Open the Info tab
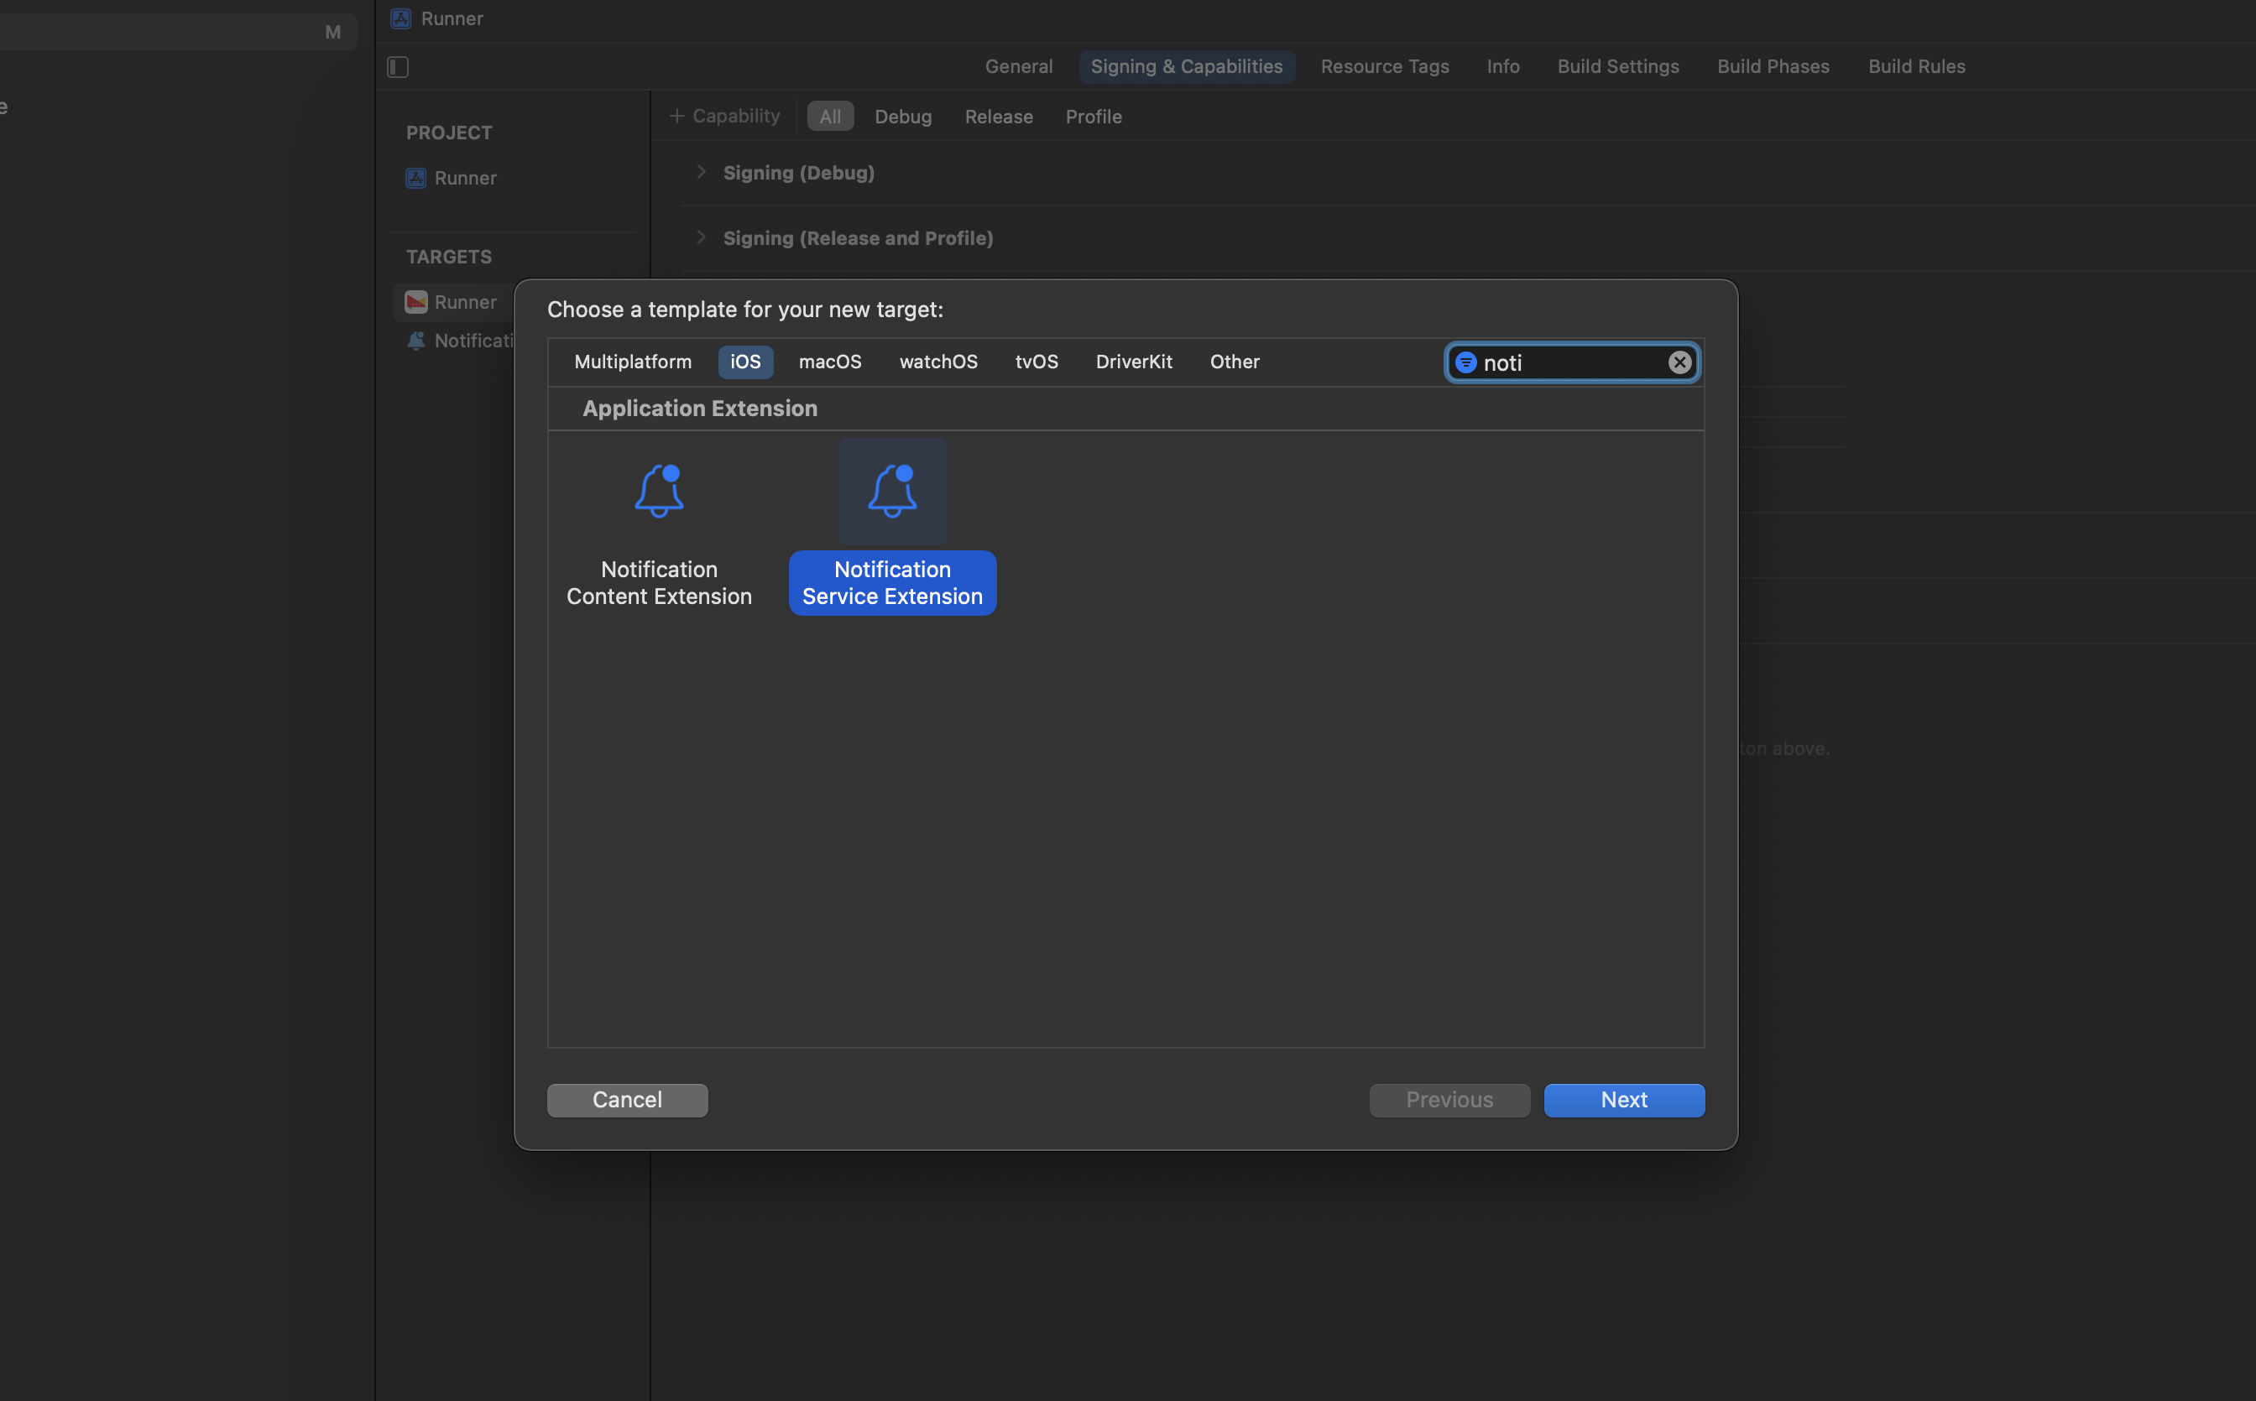This screenshot has height=1401, width=2256. (x=1502, y=67)
